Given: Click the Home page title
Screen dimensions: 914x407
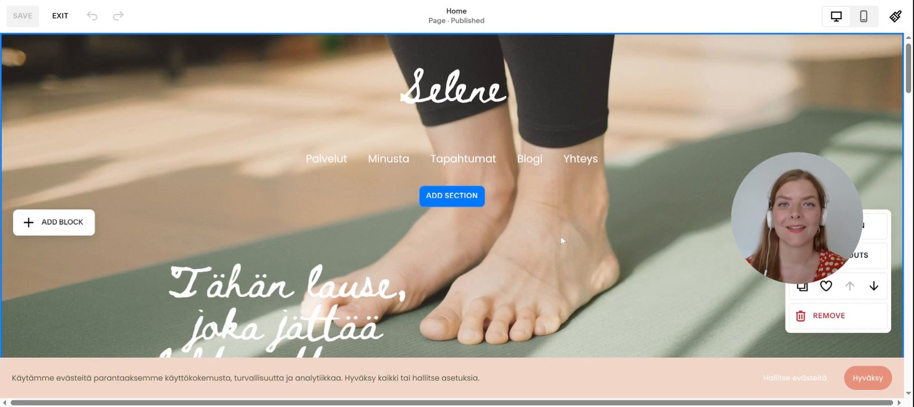Looking at the screenshot, I should click(456, 11).
